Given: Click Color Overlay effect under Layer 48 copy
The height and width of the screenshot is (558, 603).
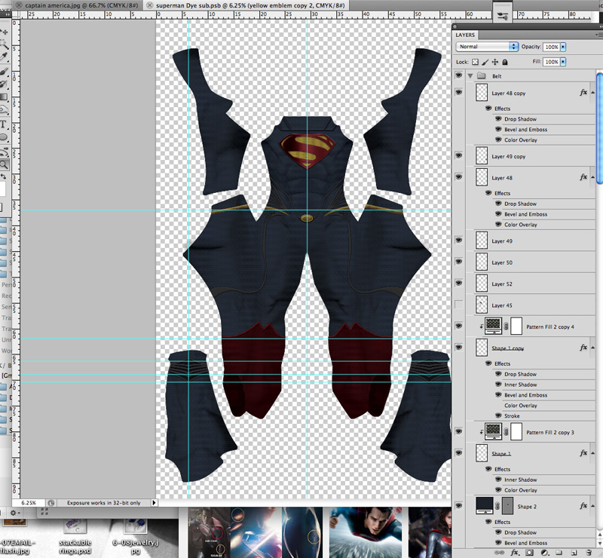Looking at the screenshot, I should [521, 140].
